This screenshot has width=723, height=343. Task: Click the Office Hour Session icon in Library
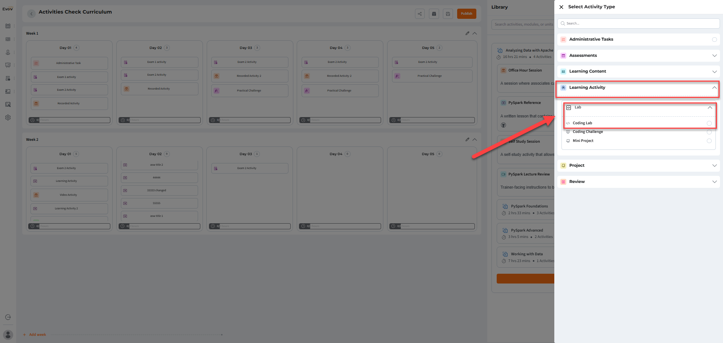[503, 70]
